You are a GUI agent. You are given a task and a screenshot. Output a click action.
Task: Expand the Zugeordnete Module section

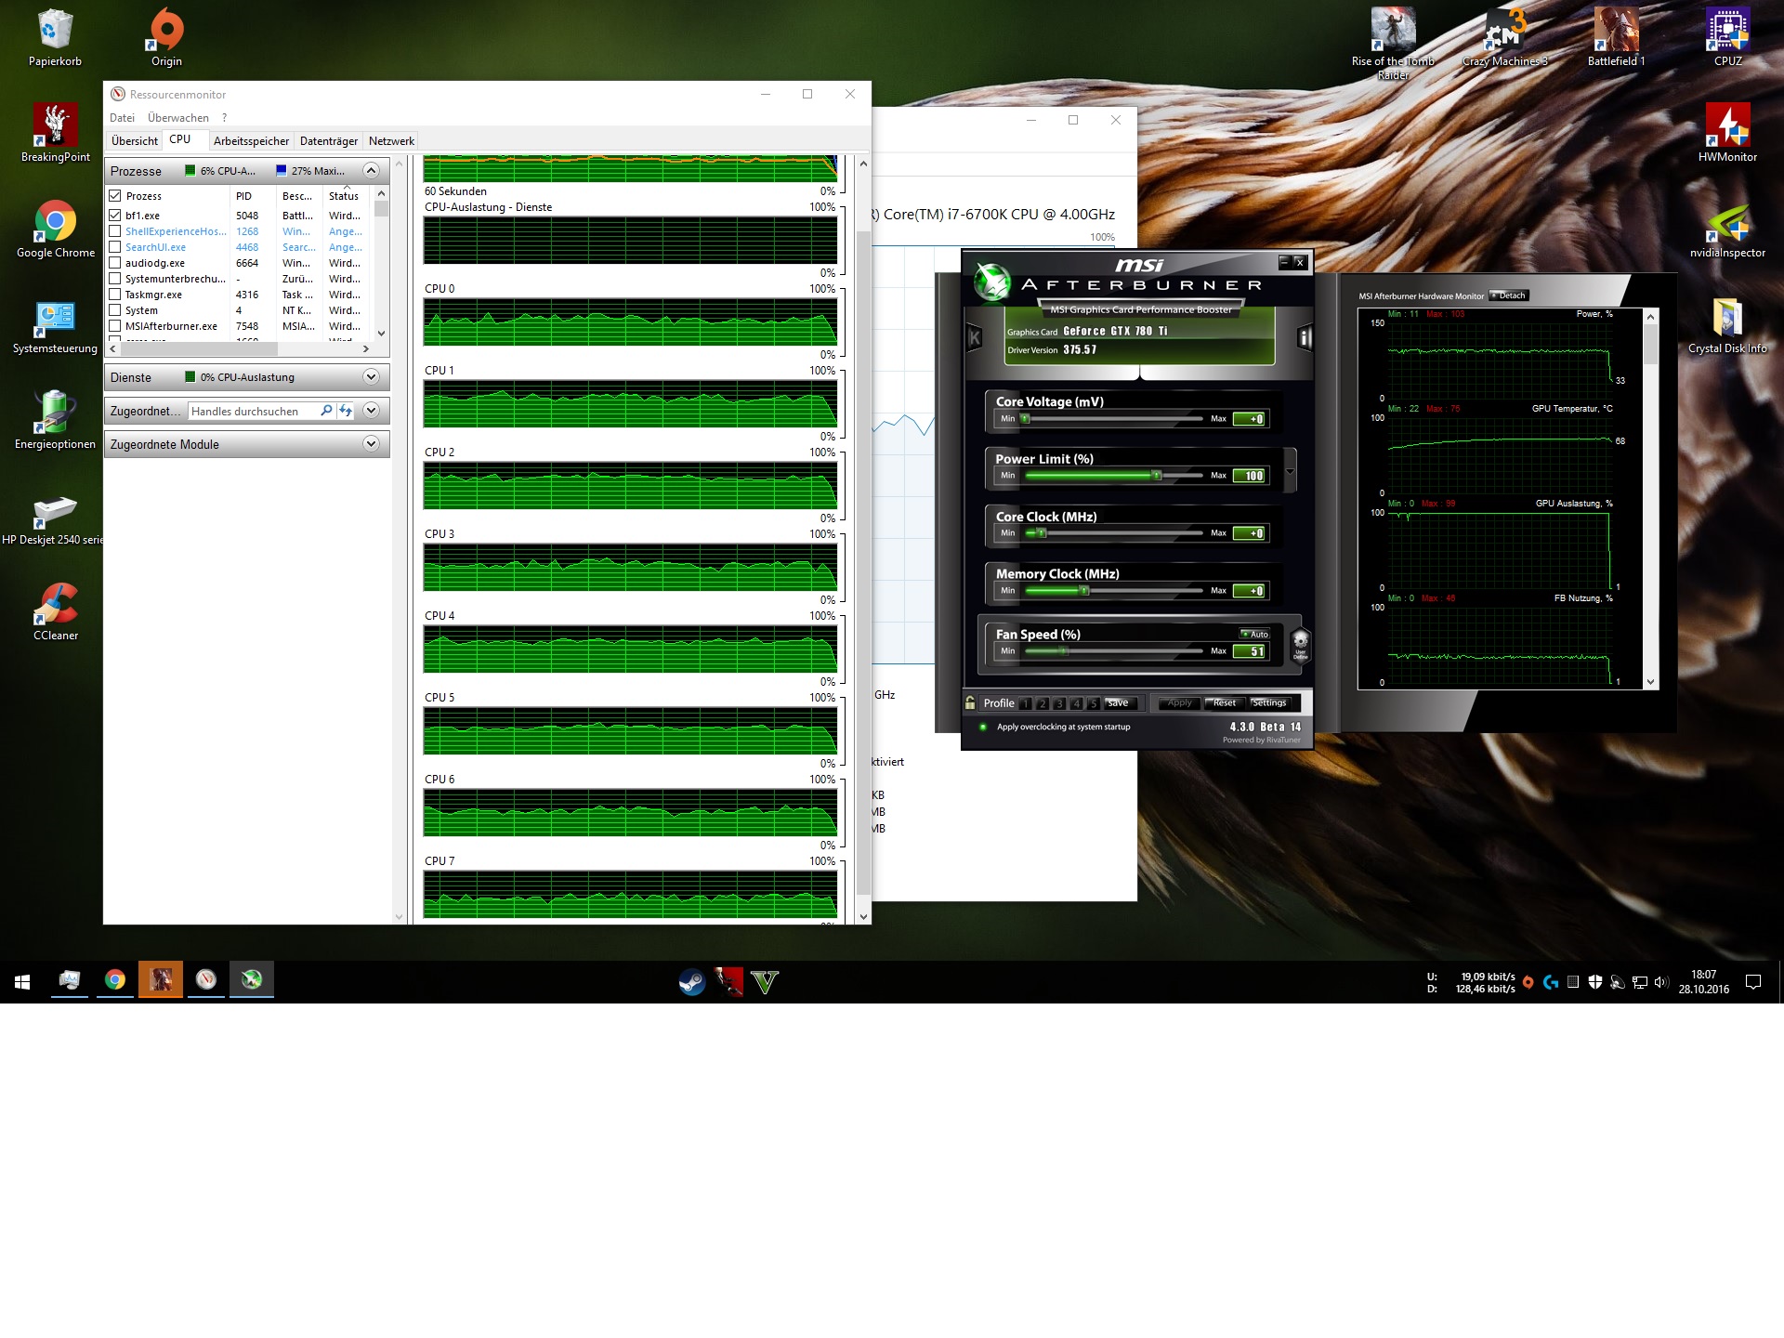pyautogui.click(x=371, y=444)
